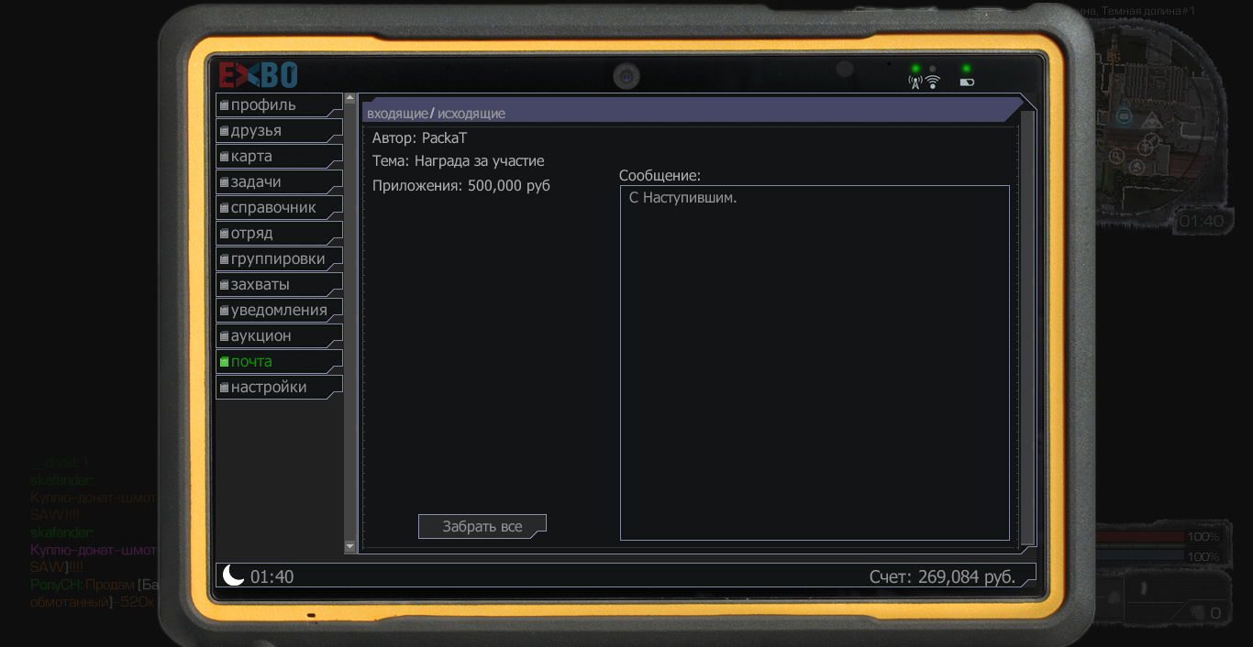This screenshot has width=1253, height=647.
Task: Go to the карта section
Action: pos(279,157)
